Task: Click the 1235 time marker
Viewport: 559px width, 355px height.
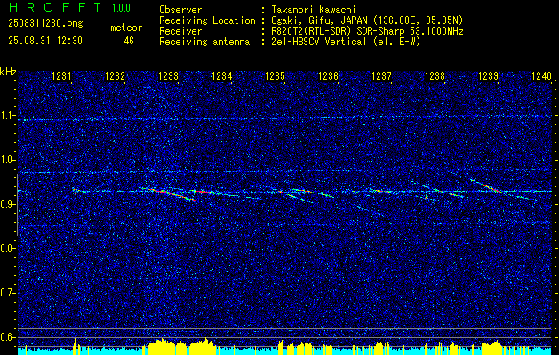Action: 275,76
